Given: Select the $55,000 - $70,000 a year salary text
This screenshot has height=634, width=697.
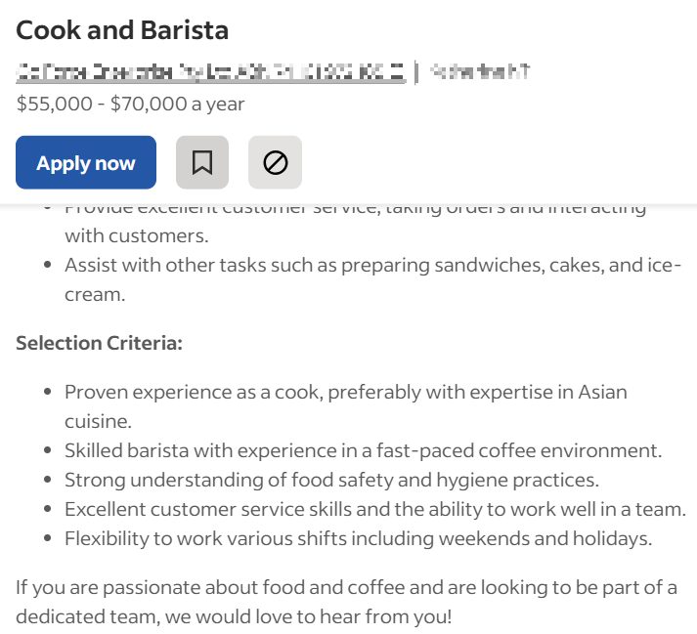Looking at the screenshot, I should click(x=130, y=104).
